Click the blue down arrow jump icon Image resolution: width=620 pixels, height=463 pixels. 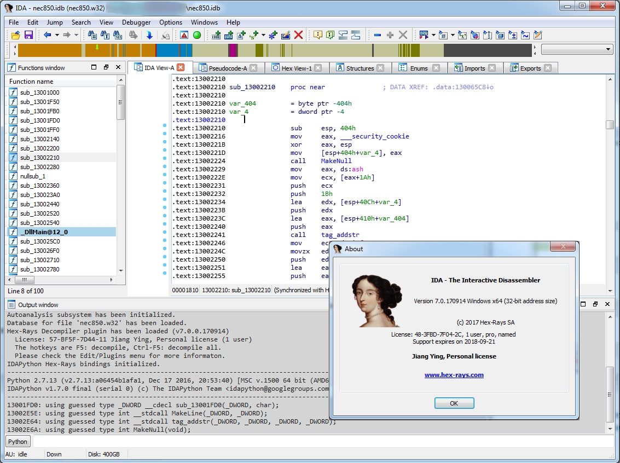(149, 35)
